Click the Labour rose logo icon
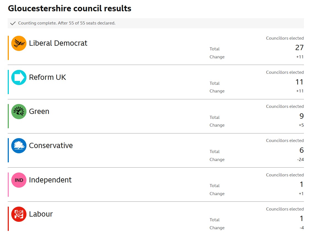Viewport: 310px width, 235px height. (x=19, y=214)
